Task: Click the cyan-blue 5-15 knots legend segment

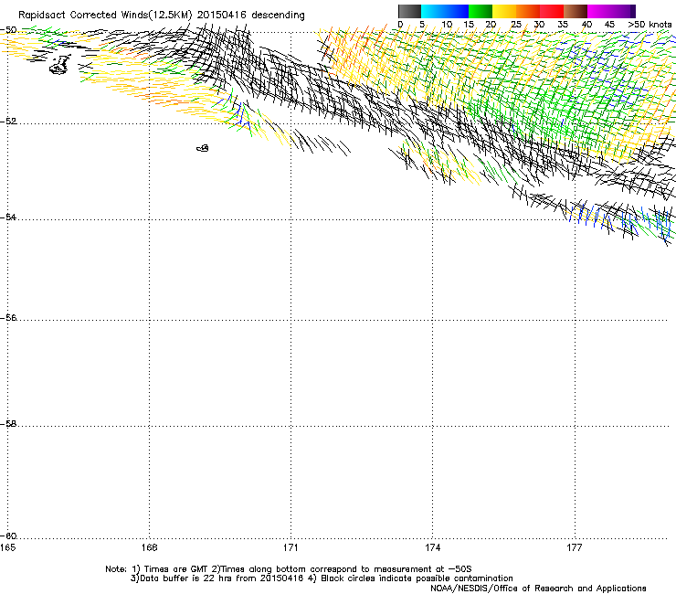Action: [x=445, y=11]
